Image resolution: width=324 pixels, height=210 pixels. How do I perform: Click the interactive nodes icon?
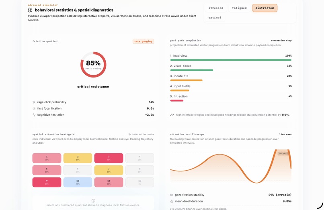point(129,134)
